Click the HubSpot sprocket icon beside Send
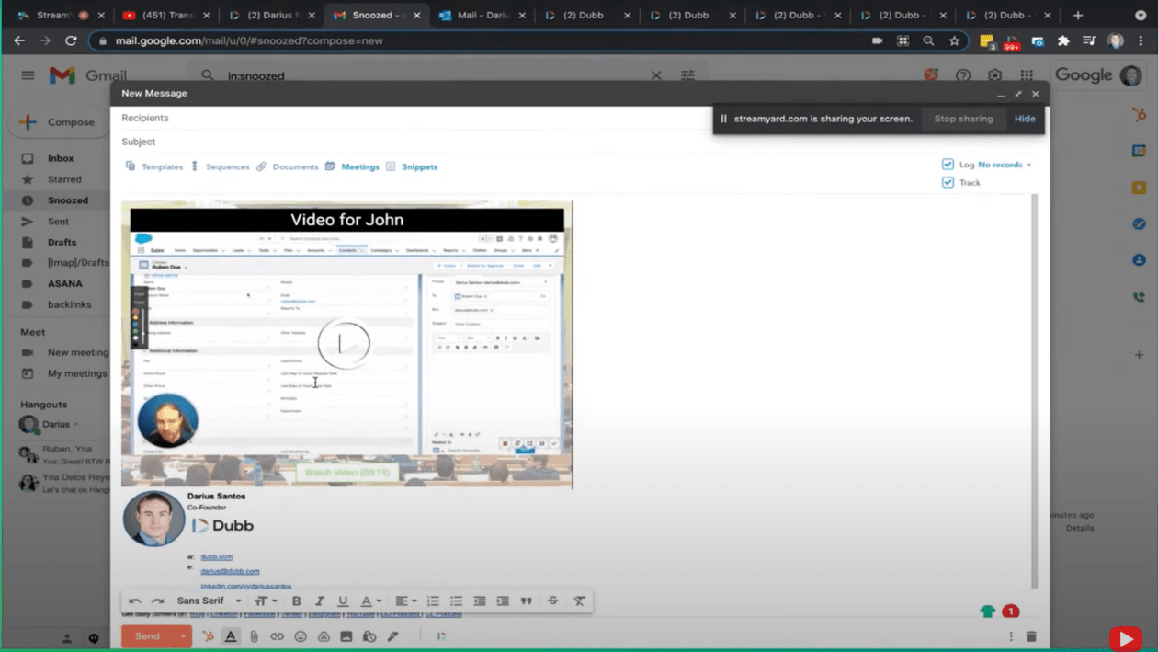This screenshot has width=1158, height=652. 209,636
